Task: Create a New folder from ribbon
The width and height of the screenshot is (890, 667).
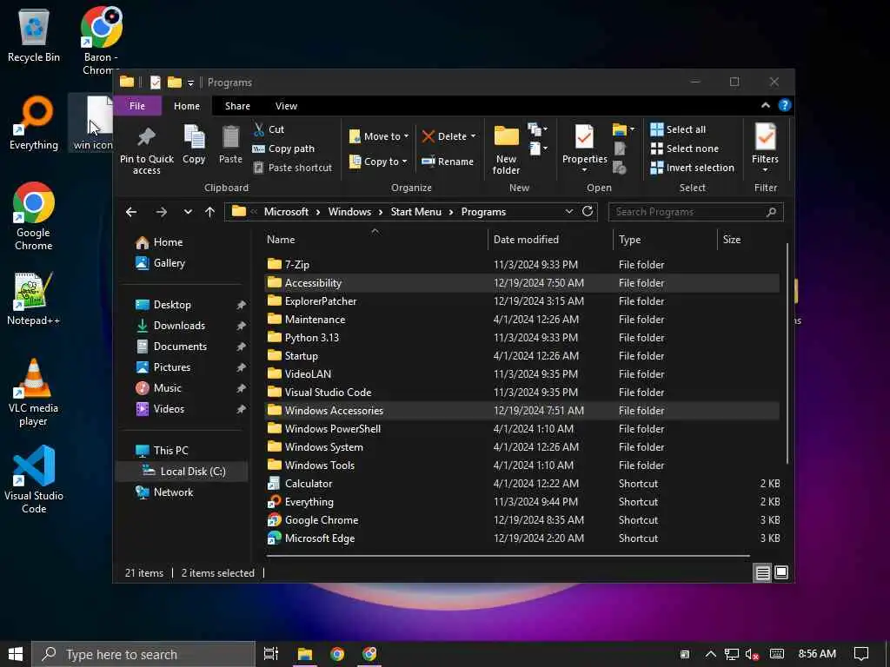Action: 507,149
